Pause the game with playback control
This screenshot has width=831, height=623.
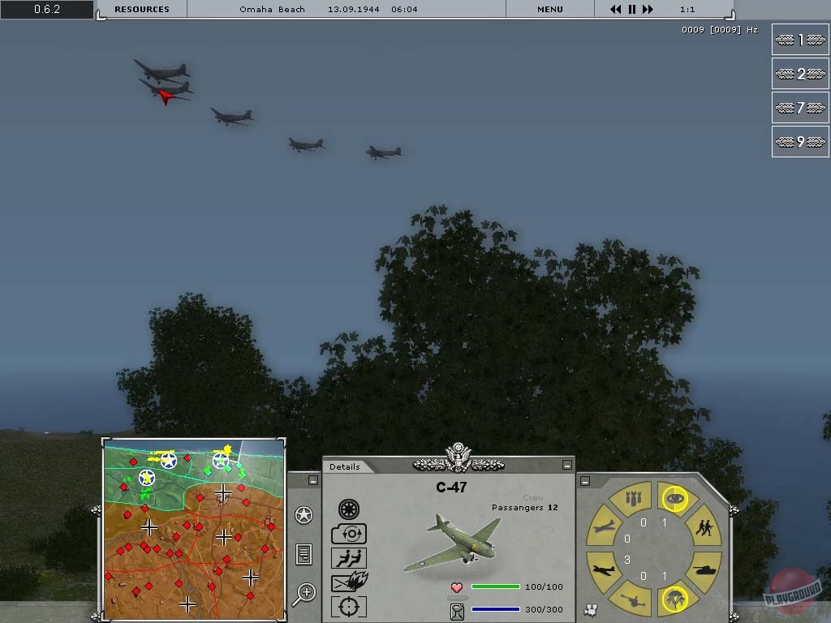click(x=631, y=10)
